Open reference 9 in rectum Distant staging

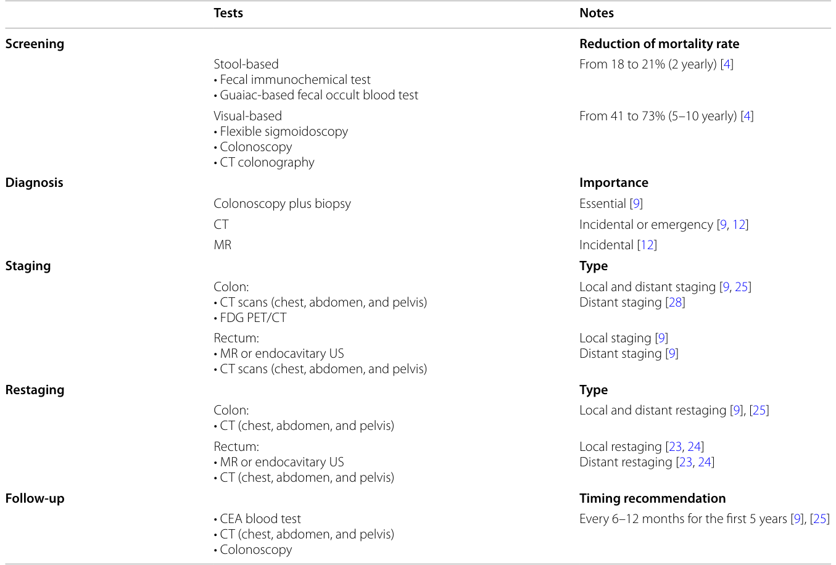[672, 353]
